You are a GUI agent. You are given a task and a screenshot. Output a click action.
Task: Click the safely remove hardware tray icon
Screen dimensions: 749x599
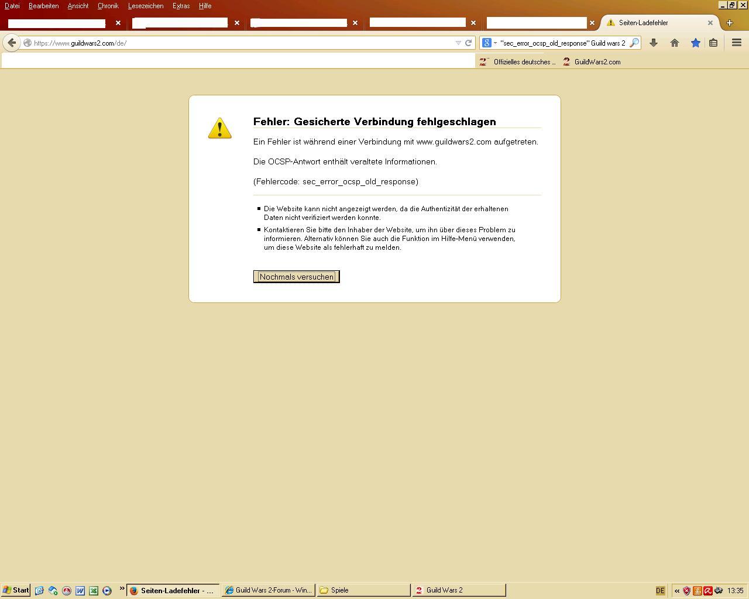719,591
